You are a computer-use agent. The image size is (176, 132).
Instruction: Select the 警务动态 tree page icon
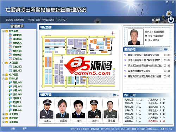[x=10, y=43]
